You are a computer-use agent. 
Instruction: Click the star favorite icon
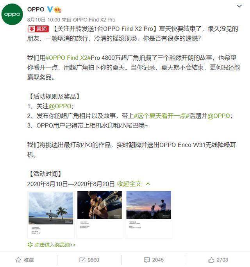18,260
